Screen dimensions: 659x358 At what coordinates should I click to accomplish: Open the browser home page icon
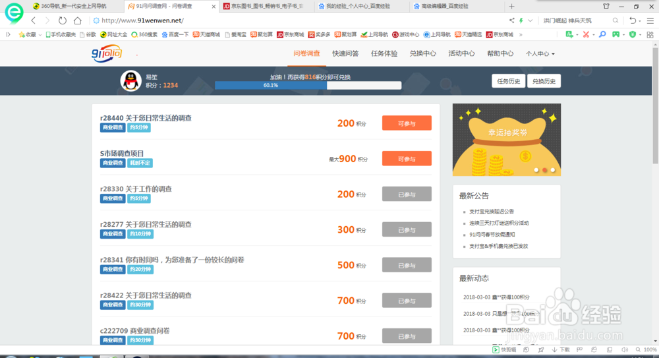(78, 20)
